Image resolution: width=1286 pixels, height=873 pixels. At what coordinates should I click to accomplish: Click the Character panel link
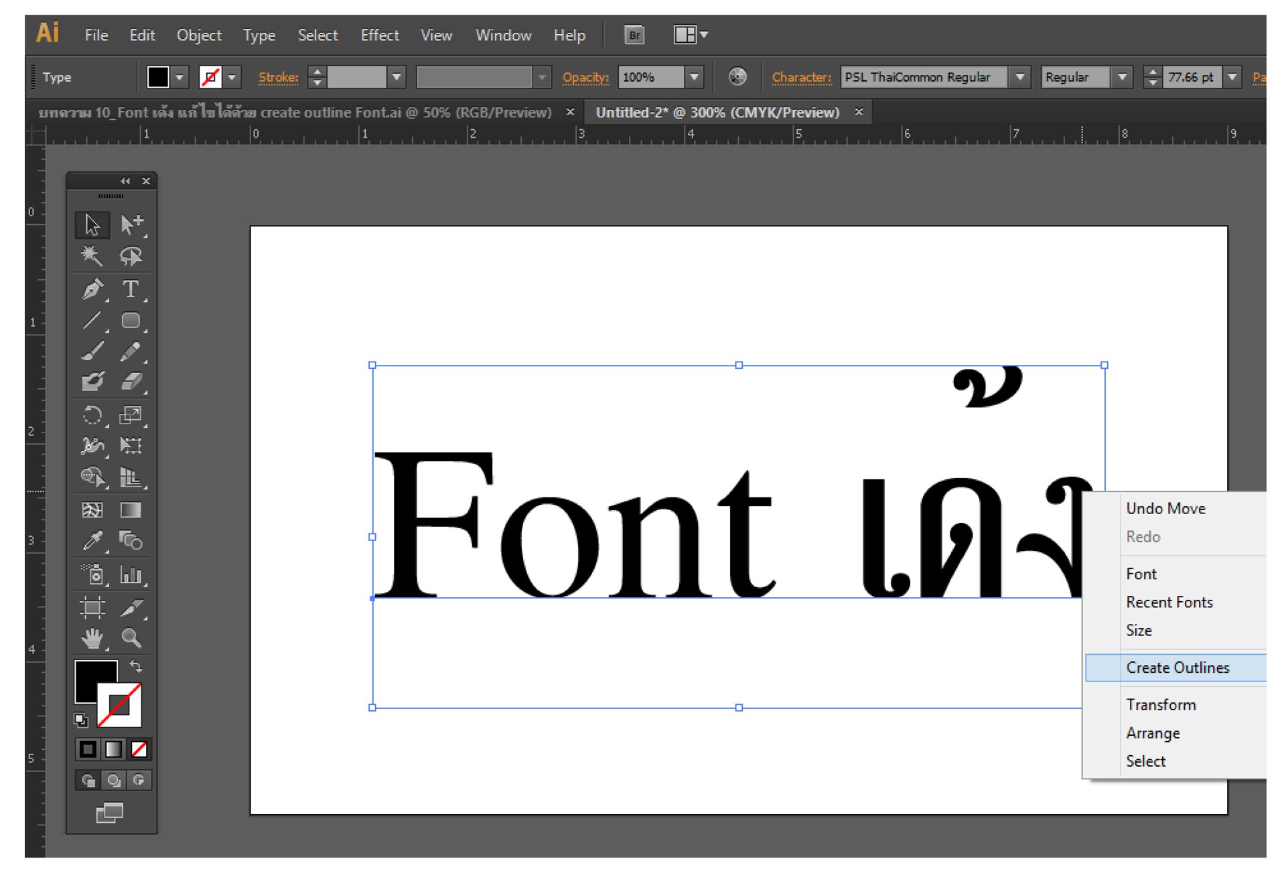click(x=801, y=78)
